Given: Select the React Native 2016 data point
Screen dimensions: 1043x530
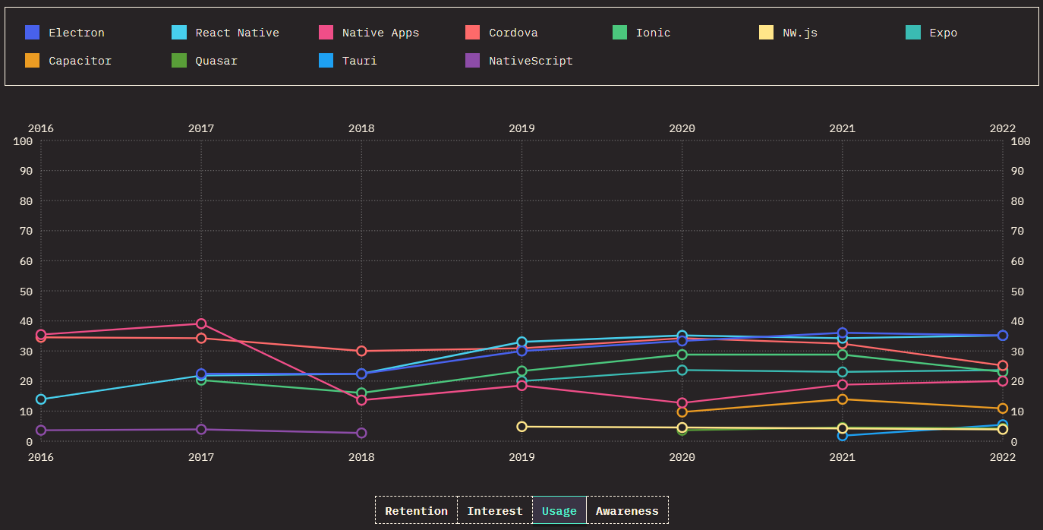Looking at the screenshot, I should [41, 399].
